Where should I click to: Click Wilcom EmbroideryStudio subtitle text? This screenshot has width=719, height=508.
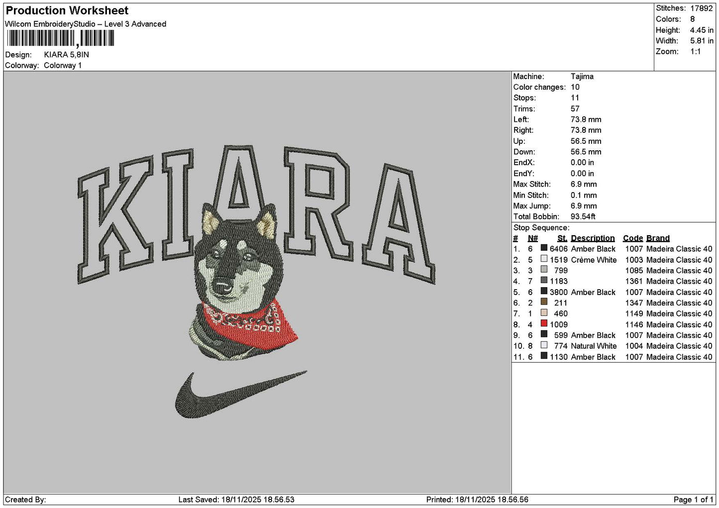pos(86,24)
